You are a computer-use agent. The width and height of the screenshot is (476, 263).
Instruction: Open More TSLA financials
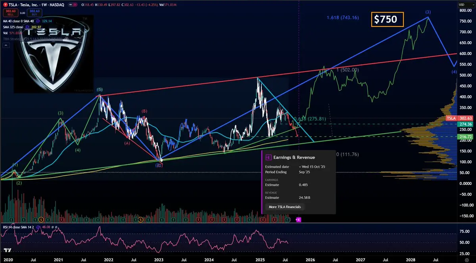285,207
